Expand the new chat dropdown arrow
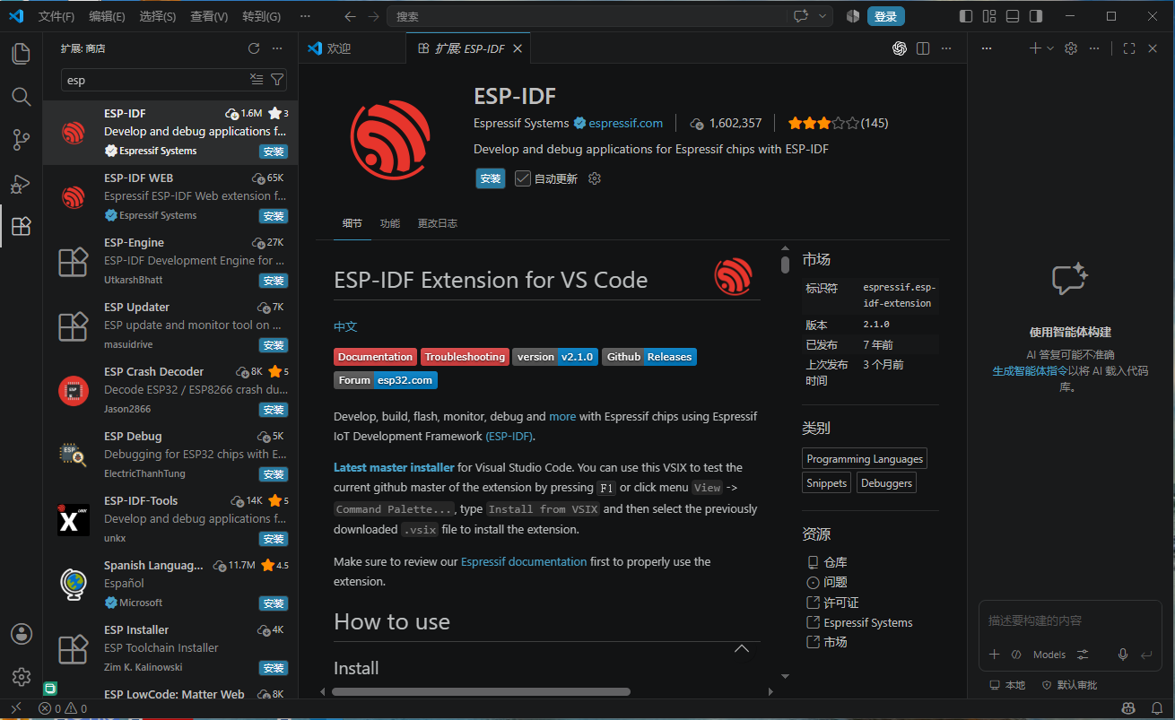1175x720 pixels. pos(1049,48)
